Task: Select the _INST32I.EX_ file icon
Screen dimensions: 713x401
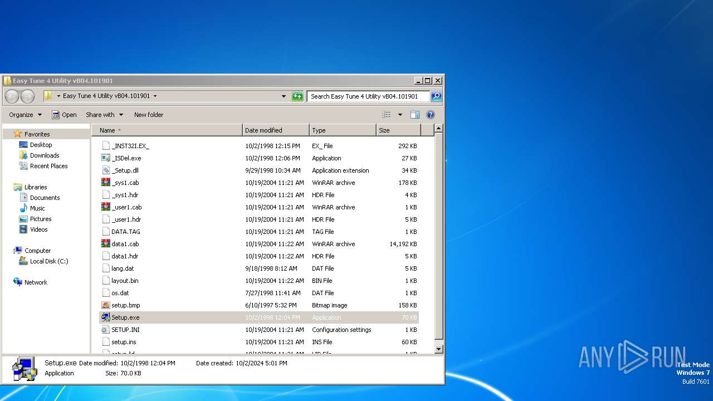Action: coord(106,146)
